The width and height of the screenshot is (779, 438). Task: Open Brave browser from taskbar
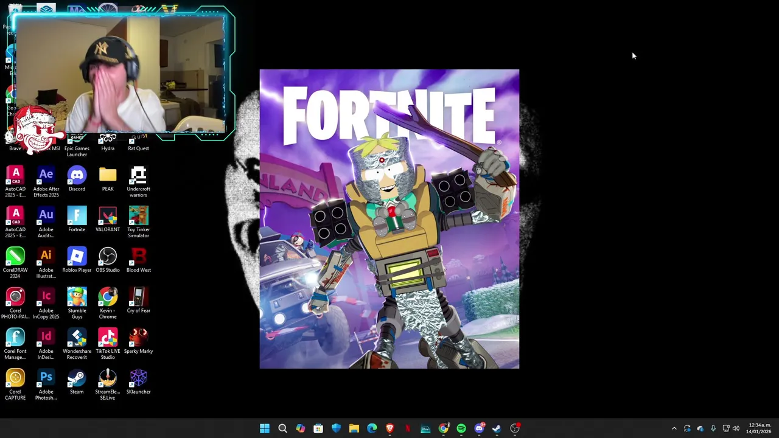pos(389,428)
